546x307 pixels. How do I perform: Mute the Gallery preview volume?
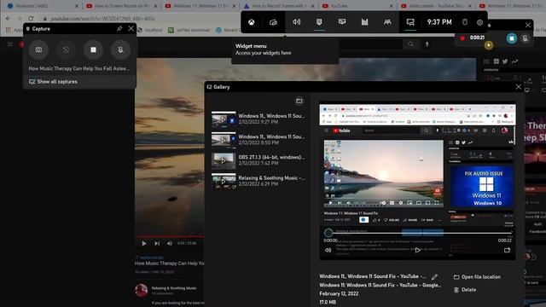click(328, 250)
